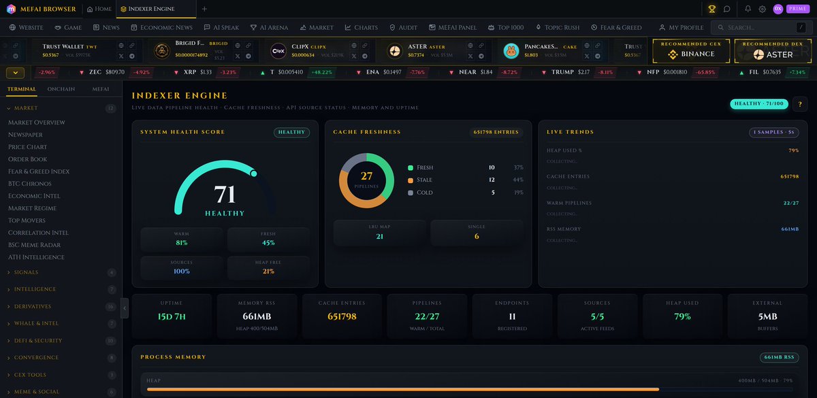Open Brigid X profile icon
Image resolution: width=817 pixels, height=398 pixels.
237,56
